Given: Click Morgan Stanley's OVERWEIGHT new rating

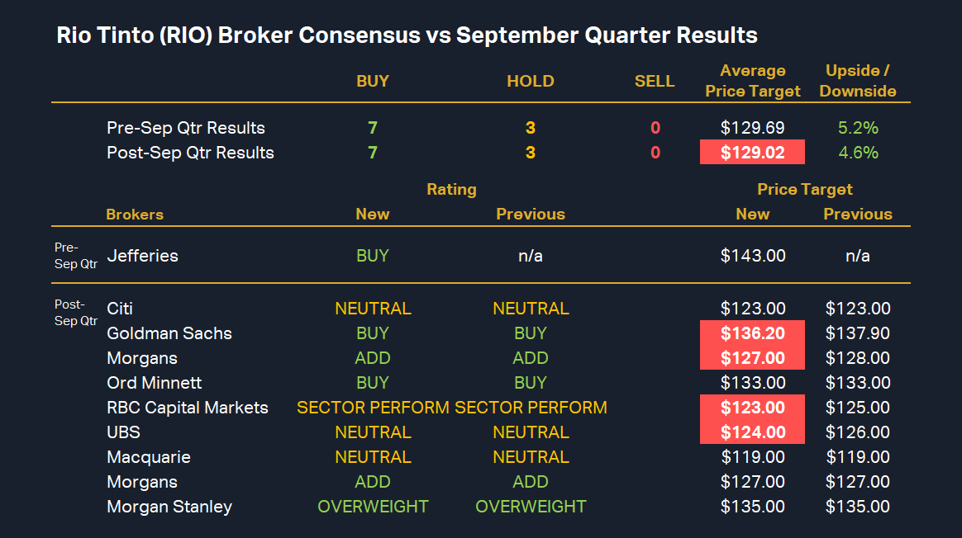Looking at the screenshot, I should [x=373, y=507].
